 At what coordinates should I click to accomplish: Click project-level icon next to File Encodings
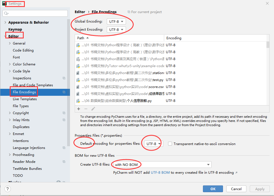[x=64, y=92]
